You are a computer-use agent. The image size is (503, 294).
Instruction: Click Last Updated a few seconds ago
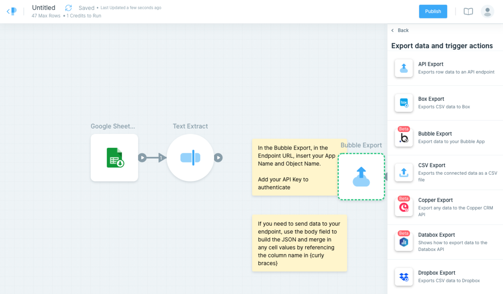[x=131, y=8]
